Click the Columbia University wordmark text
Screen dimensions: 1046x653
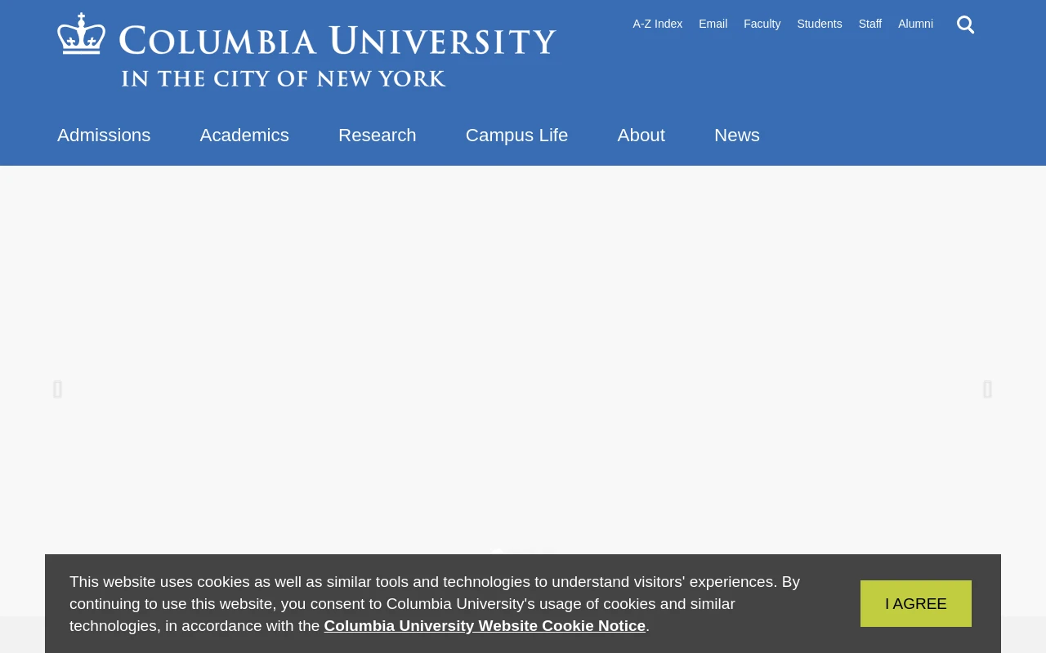pyautogui.click(x=337, y=41)
